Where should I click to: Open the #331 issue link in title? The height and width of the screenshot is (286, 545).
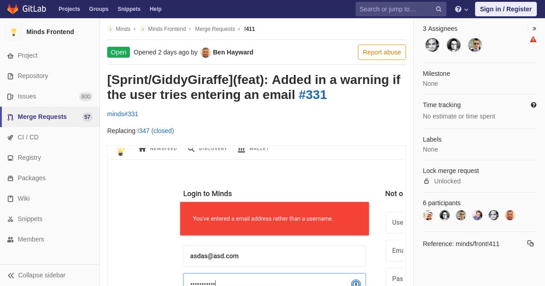pos(312,94)
